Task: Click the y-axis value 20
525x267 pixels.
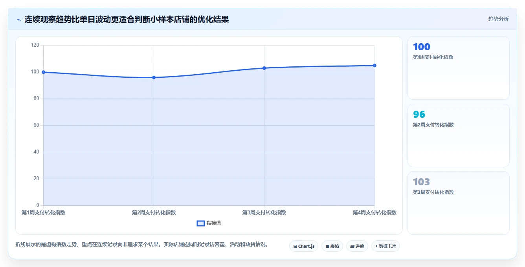Action: [36, 179]
